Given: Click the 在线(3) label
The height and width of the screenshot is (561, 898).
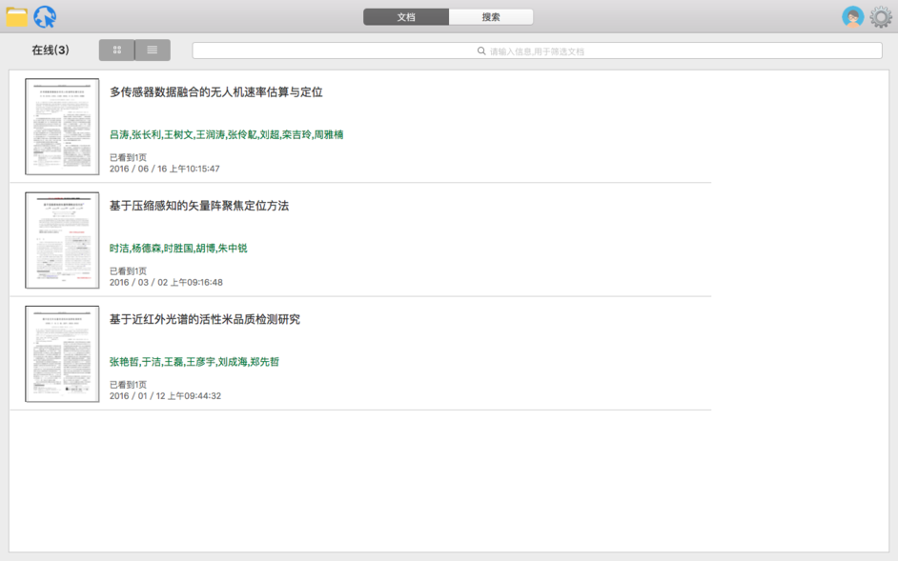Looking at the screenshot, I should pyautogui.click(x=51, y=50).
